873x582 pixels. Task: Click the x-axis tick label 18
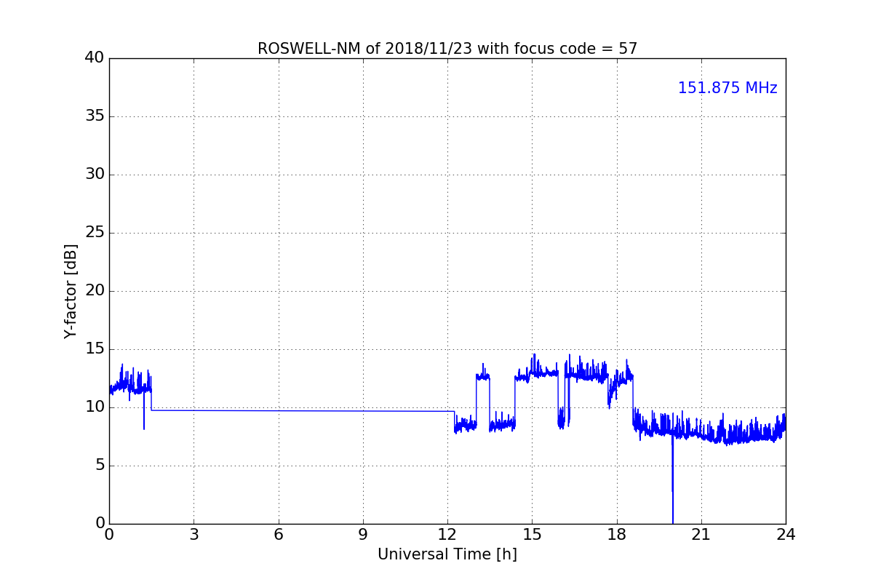pos(617,535)
